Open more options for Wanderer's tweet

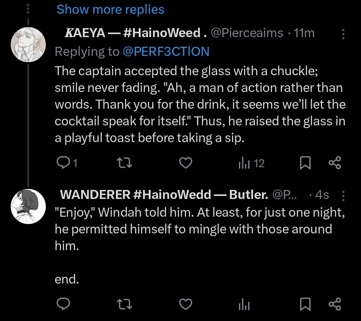coord(343,196)
